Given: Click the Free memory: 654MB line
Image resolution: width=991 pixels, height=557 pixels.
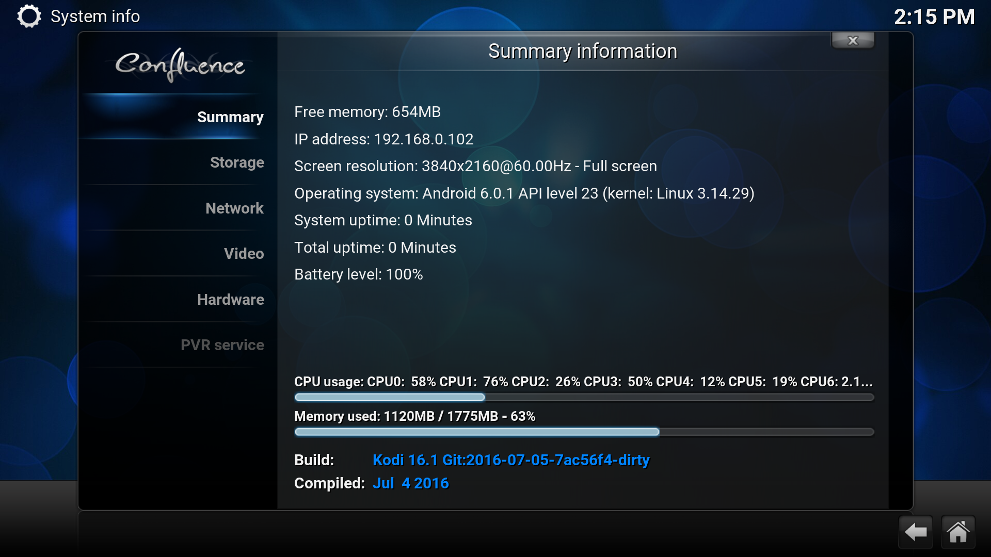Looking at the screenshot, I should tap(367, 112).
